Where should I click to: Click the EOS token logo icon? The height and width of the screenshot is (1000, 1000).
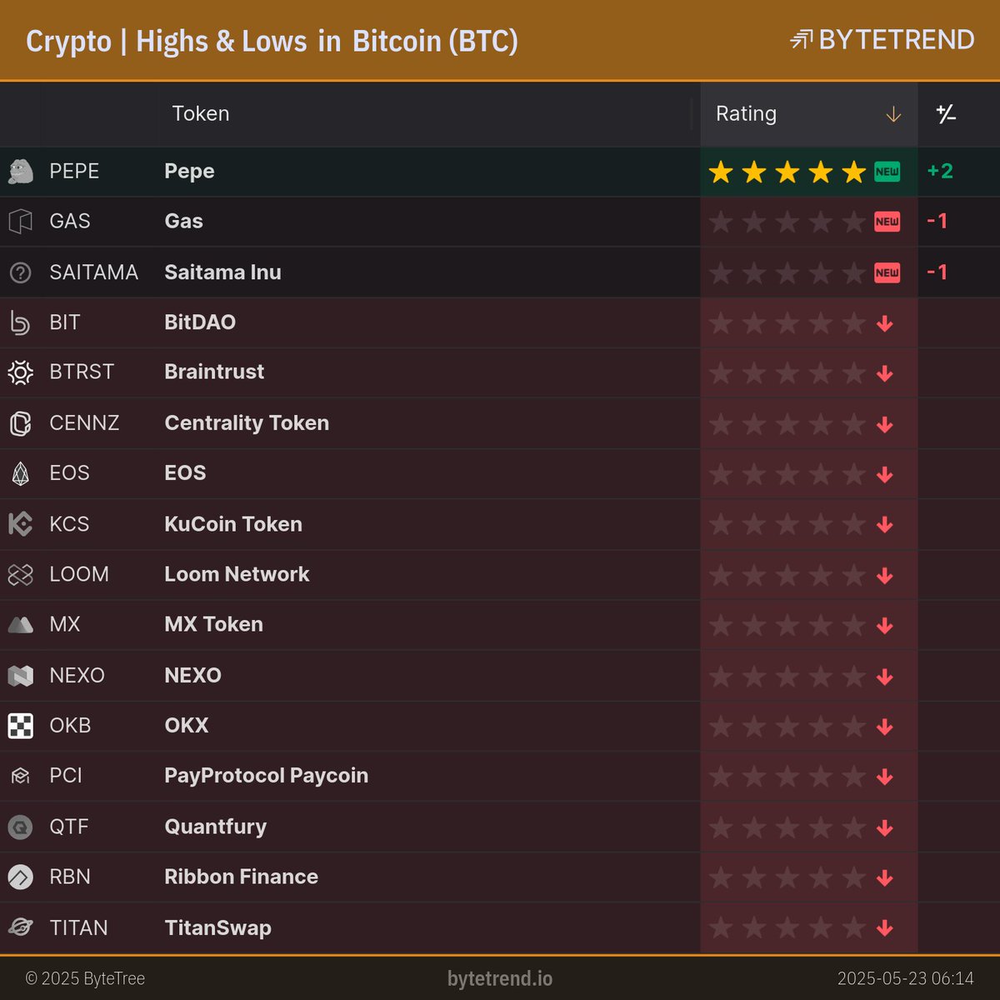coord(21,473)
